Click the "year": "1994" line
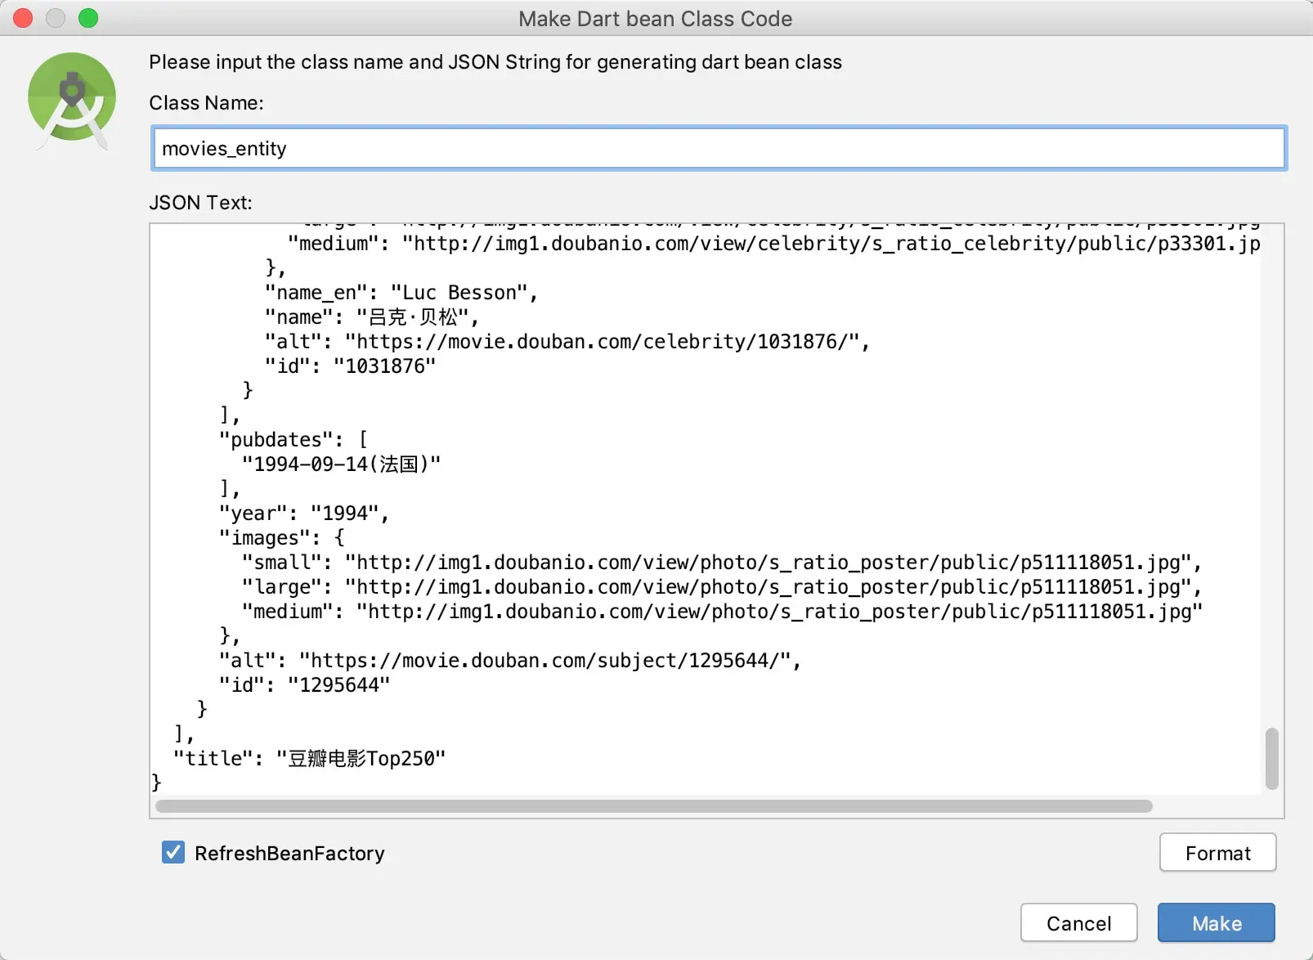This screenshot has height=960, width=1313. [x=303, y=514]
